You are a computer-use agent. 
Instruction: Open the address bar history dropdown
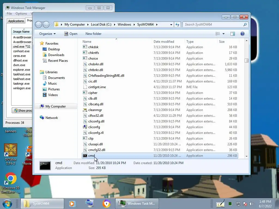[x=171, y=24]
